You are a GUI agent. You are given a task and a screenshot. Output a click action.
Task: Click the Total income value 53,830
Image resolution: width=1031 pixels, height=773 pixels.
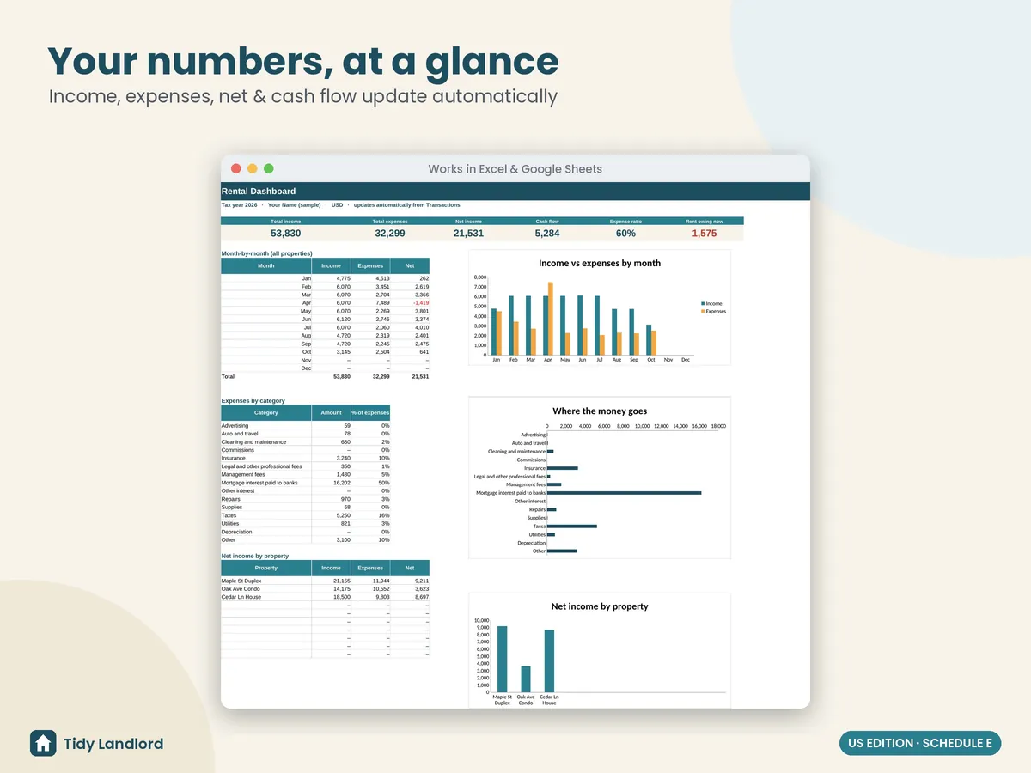pos(286,234)
